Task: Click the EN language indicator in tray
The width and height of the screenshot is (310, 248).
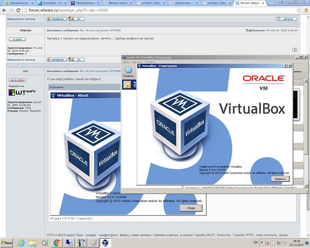Action: (x=255, y=242)
